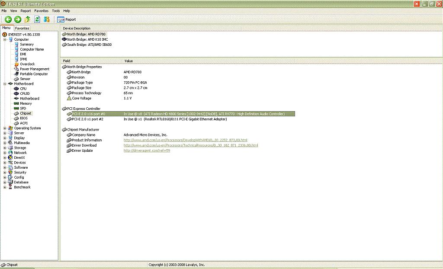Screen dimensions: 443x269
Task: Open the Help menu
Action: coord(67,11)
